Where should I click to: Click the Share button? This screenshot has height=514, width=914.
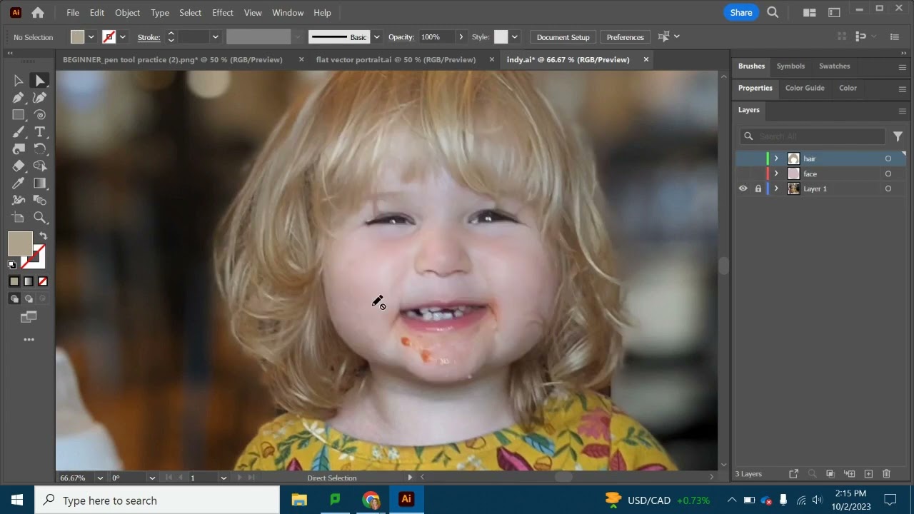pyautogui.click(x=741, y=12)
